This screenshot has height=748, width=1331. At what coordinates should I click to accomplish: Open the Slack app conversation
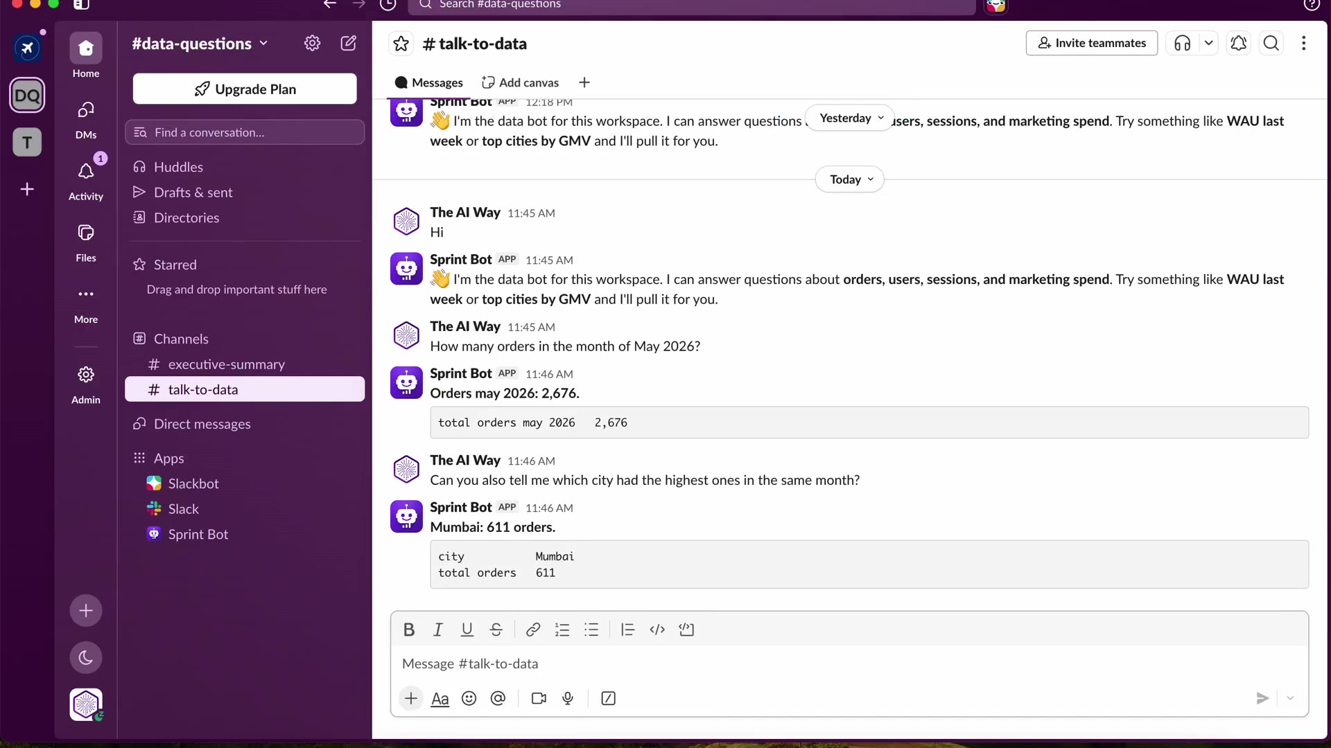pyautogui.click(x=245, y=509)
